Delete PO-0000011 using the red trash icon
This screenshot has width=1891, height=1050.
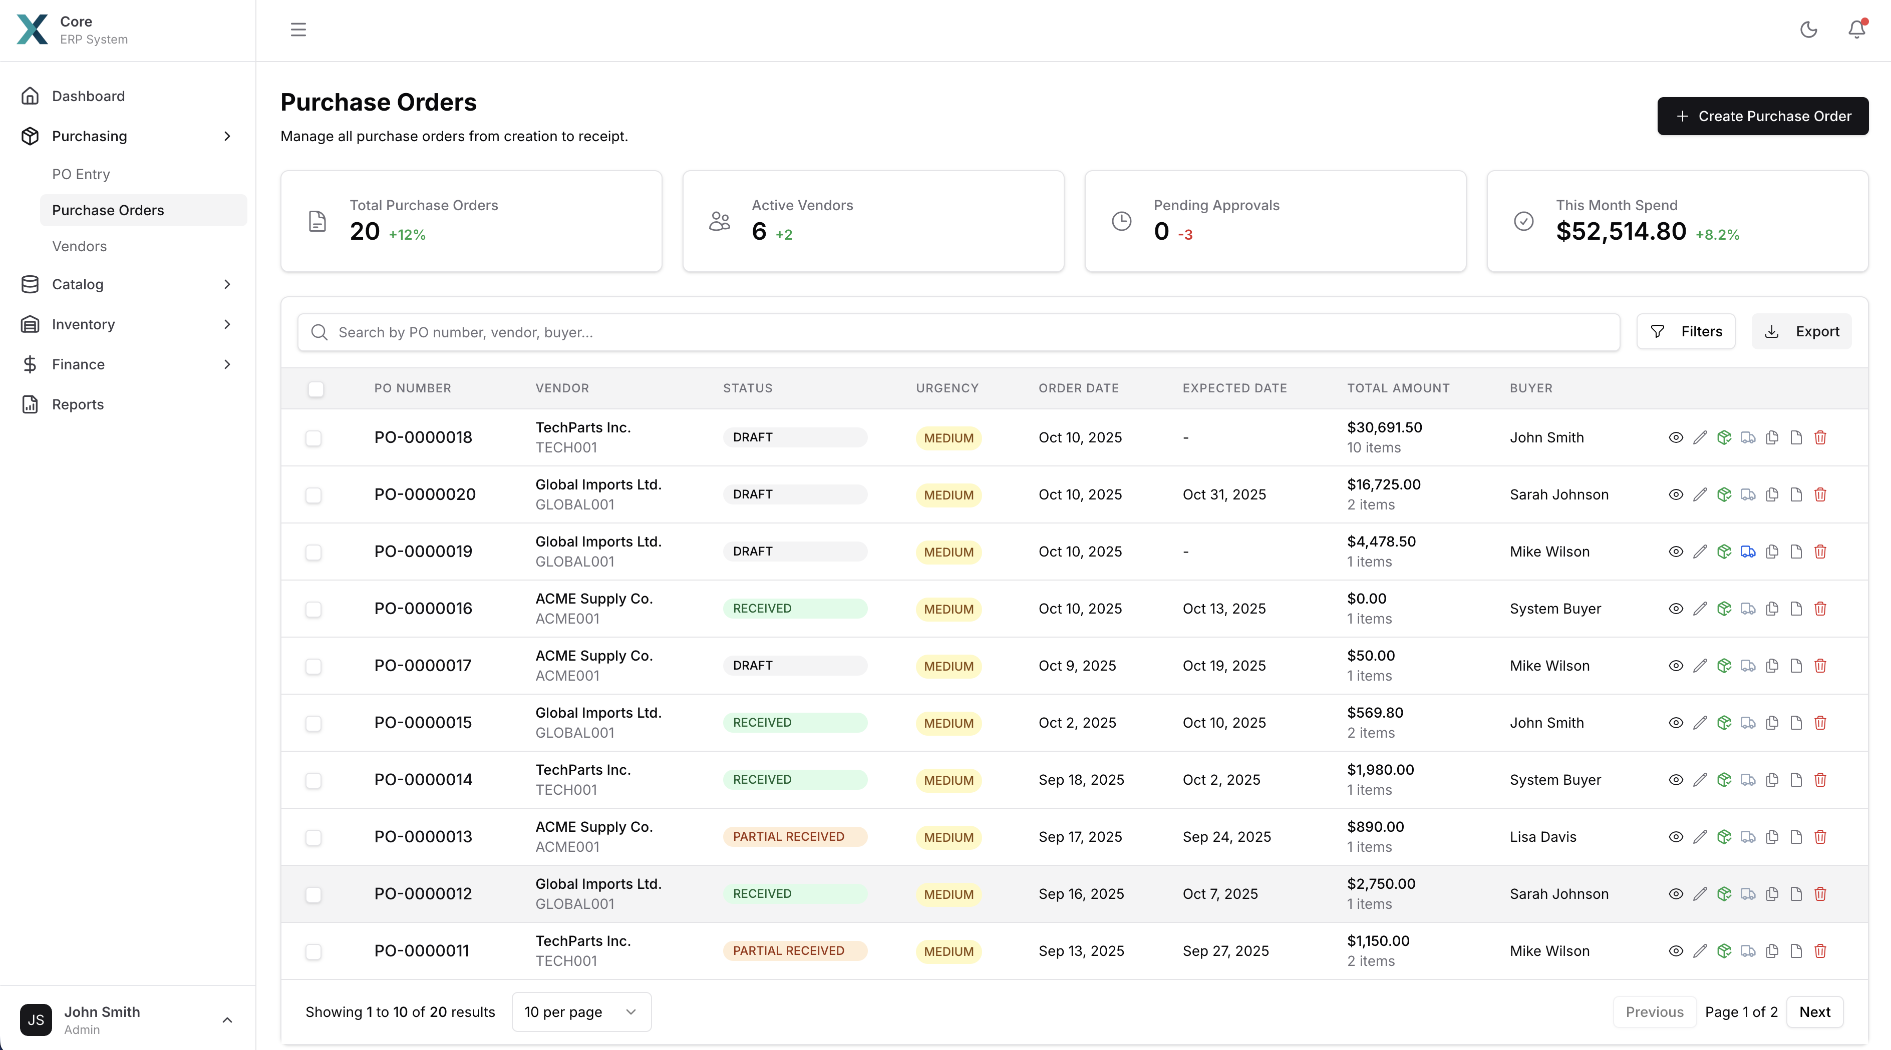[x=1820, y=951]
